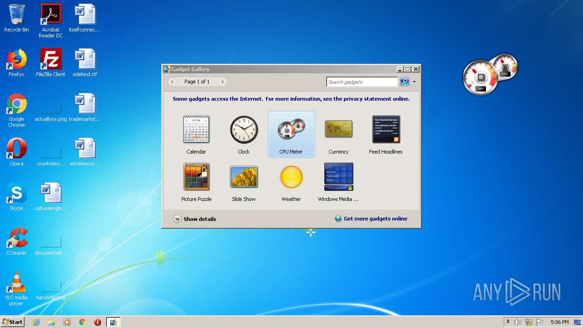Click the CPU Meter gadget on desktop

(491, 75)
